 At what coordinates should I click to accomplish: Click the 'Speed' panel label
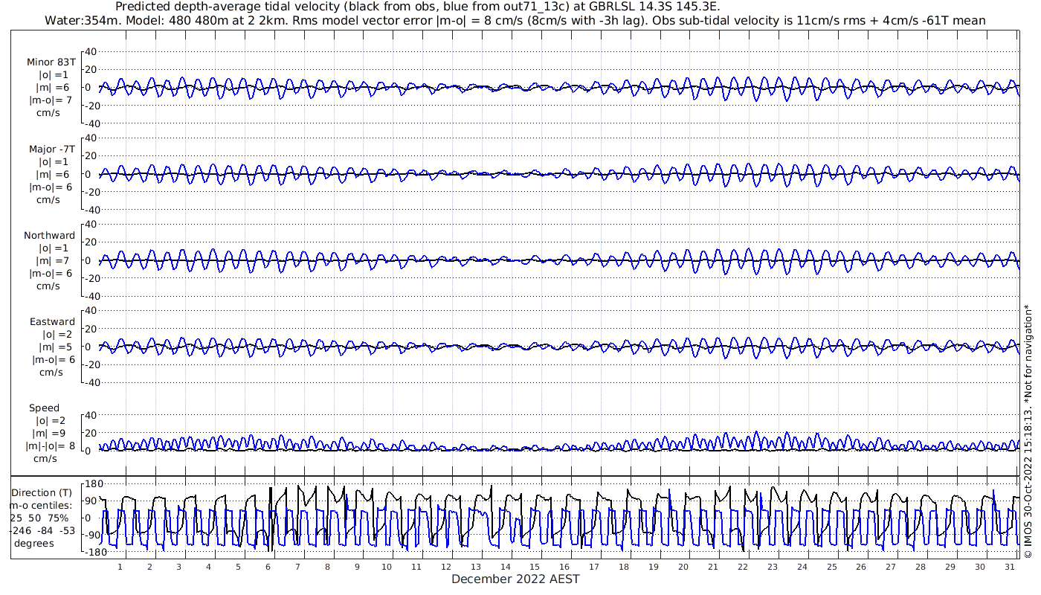click(x=45, y=408)
